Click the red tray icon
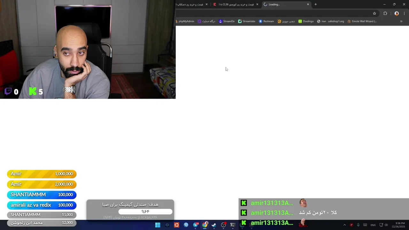 [351, 225]
